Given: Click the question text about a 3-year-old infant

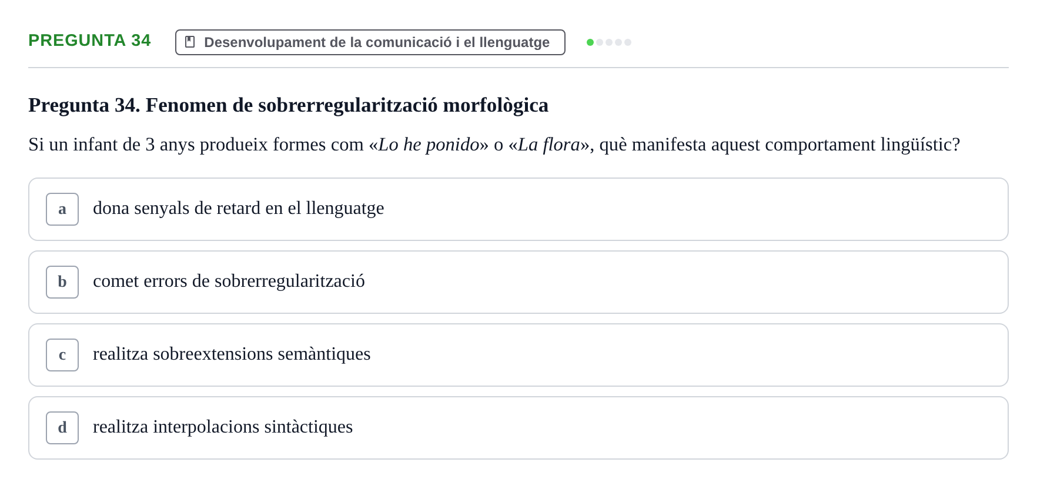Looking at the screenshot, I should coord(494,145).
